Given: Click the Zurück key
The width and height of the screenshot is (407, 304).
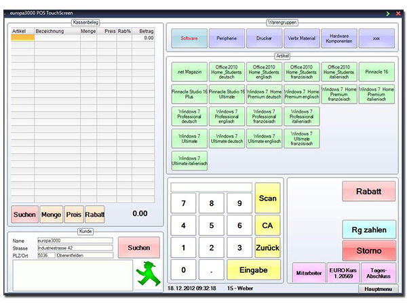Looking at the screenshot, I should [x=268, y=248].
